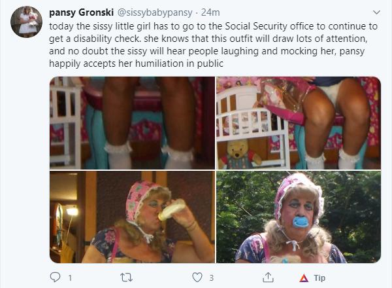
Task: Expand the tweet's chevron options menu
Action: point(376,12)
